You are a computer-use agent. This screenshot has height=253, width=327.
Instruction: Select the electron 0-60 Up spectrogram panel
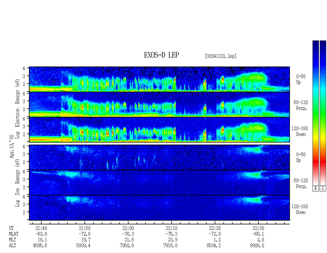[x=159, y=79]
